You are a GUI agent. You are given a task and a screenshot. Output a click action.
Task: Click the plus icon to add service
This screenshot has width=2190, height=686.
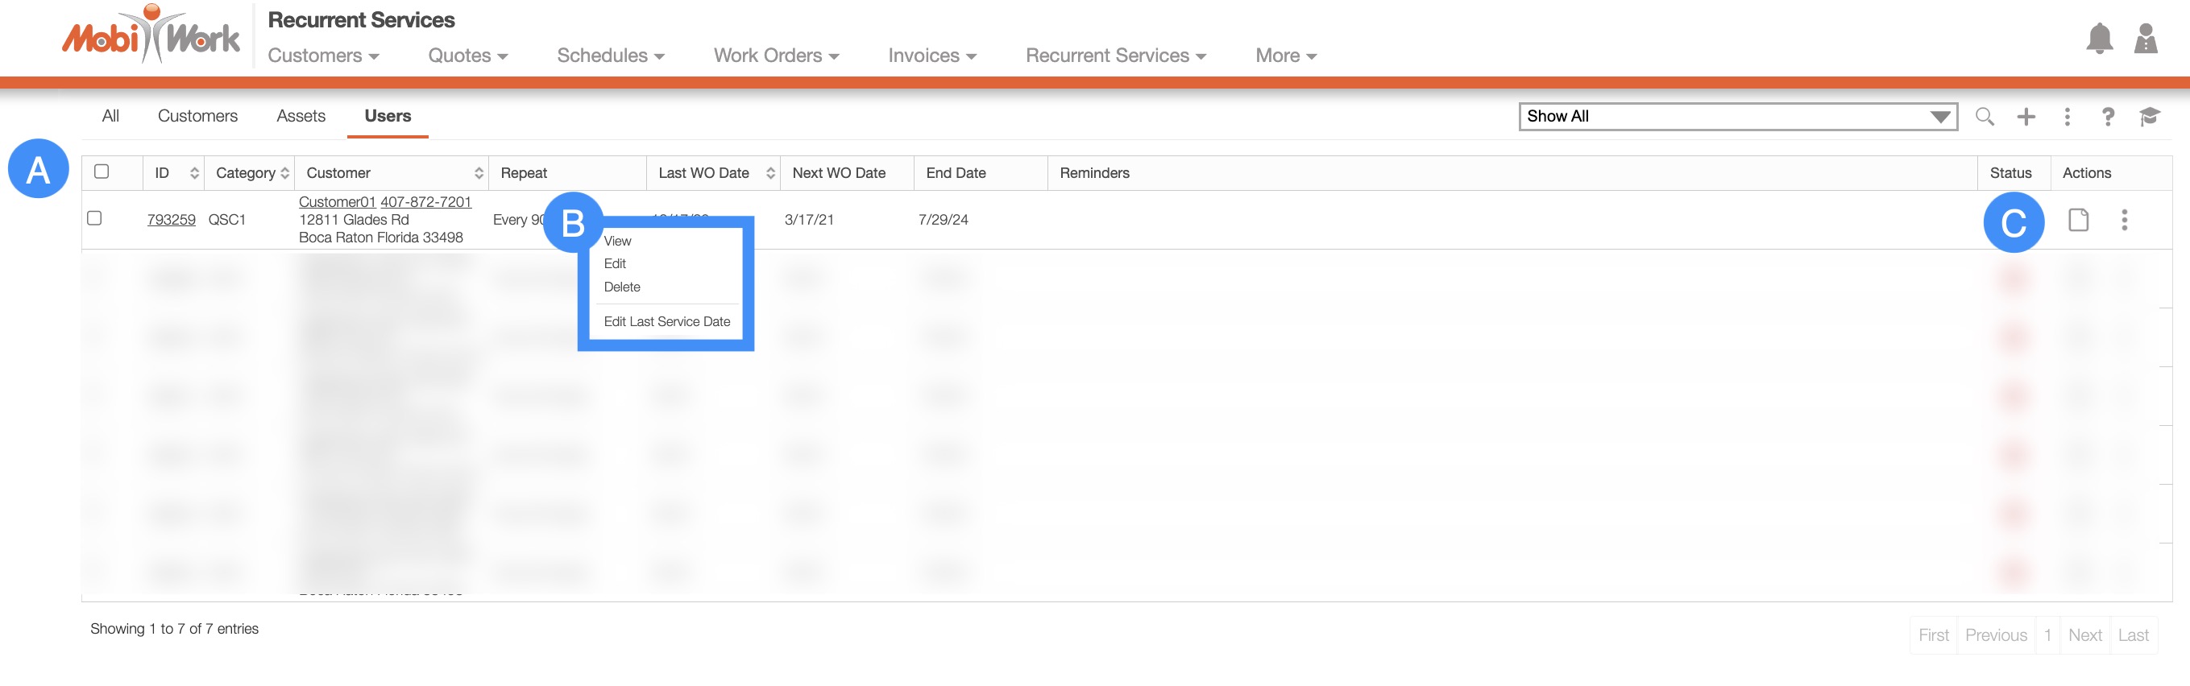point(2026,117)
